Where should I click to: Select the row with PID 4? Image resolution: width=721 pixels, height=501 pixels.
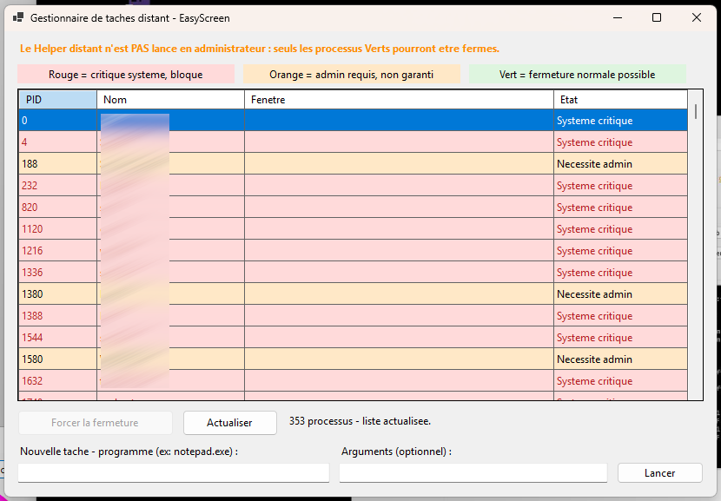(354, 142)
